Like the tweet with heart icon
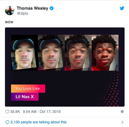The width and height of the screenshot is (129, 127). [7, 112]
